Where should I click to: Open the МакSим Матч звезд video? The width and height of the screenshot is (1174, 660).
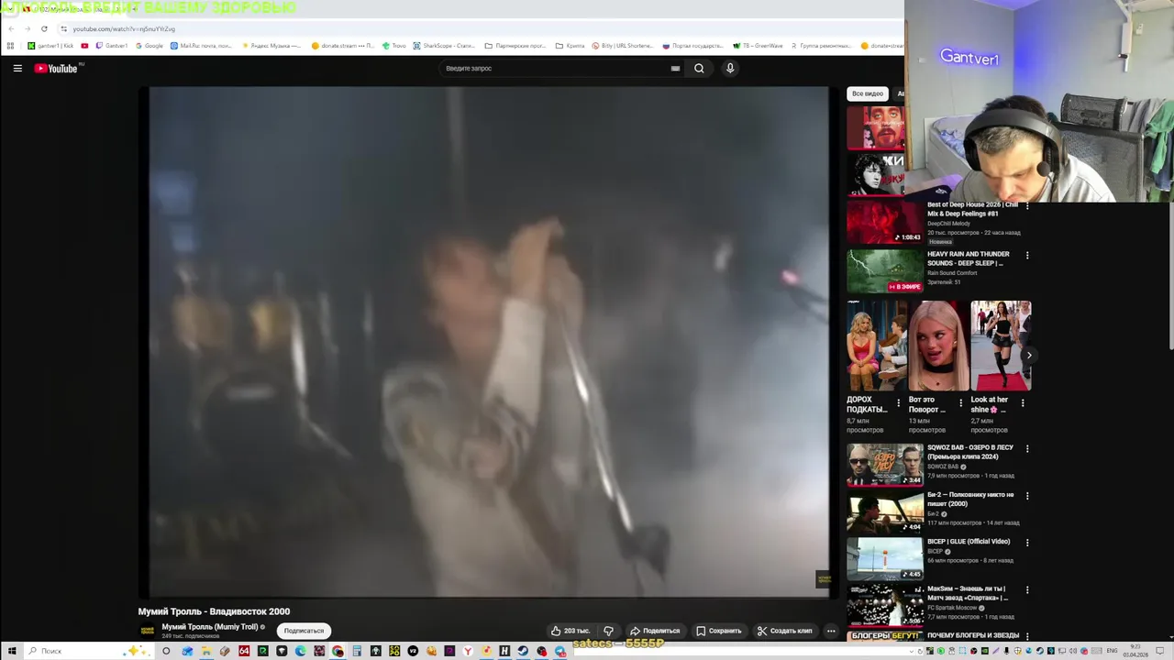coord(968,593)
